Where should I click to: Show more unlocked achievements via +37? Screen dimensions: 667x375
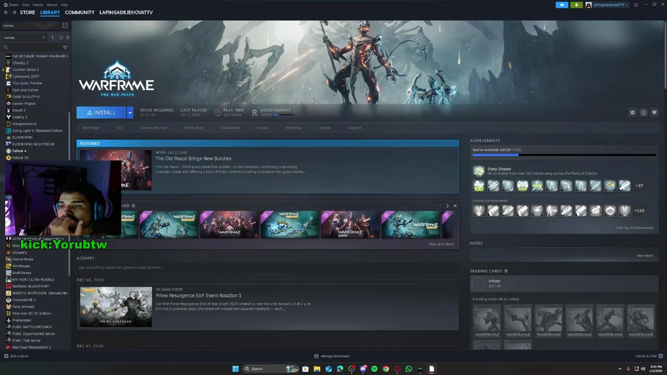[x=639, y=185]
